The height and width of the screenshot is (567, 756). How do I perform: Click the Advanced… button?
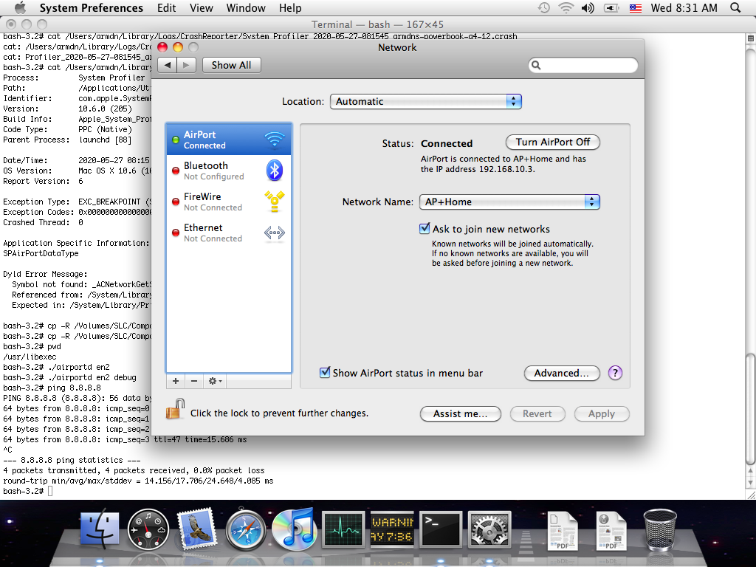click(x=562, y=373)
